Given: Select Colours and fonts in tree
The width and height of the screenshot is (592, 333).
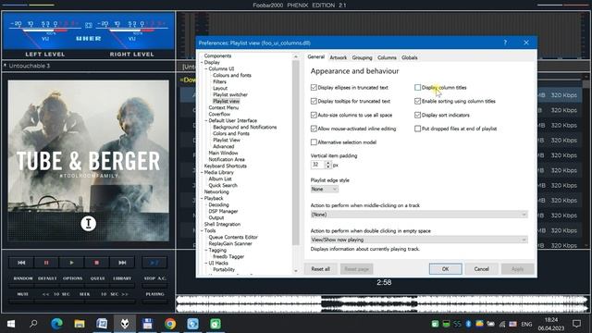Looking at the screenshot, I should (232, 75).
